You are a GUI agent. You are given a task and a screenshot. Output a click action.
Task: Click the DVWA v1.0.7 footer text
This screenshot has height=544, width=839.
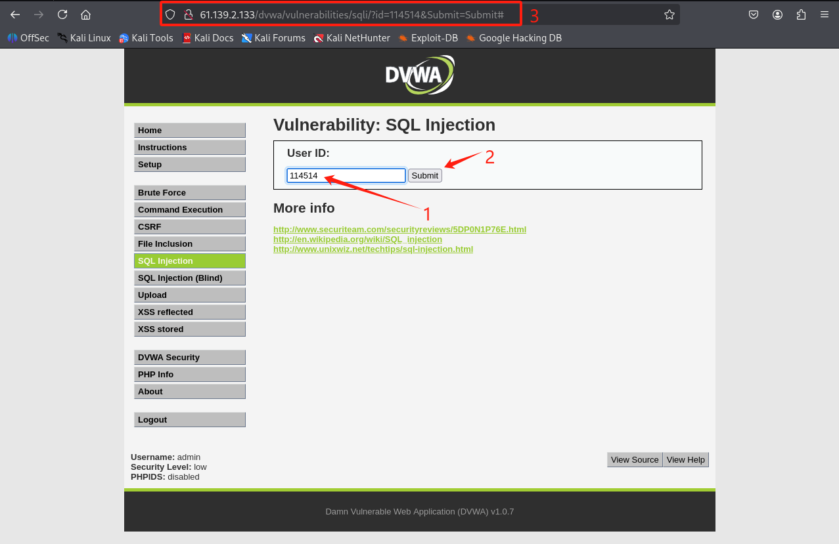(420, 511)
